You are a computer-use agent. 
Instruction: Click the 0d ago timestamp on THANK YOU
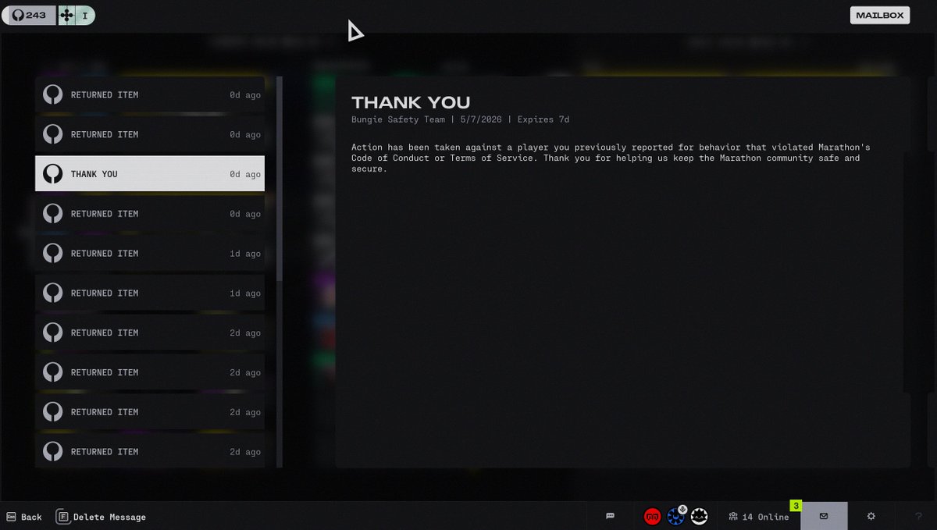245,174
